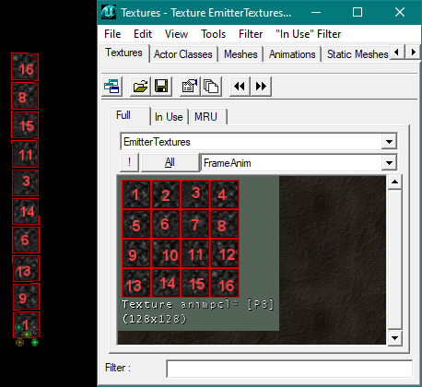Save the texture package with floppy icon

click(161, 87)
